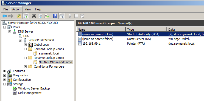
Task: Click the DNS Server role icon
Action: [x=15, y=31]
